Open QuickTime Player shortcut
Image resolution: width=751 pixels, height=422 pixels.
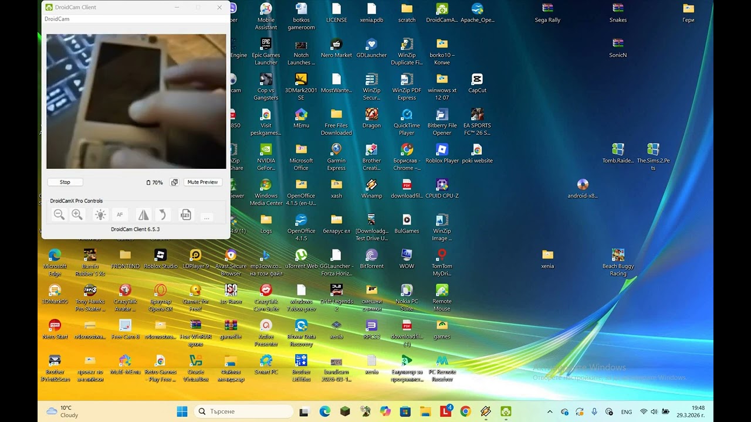pyautogui.click(x=407, y=122)
